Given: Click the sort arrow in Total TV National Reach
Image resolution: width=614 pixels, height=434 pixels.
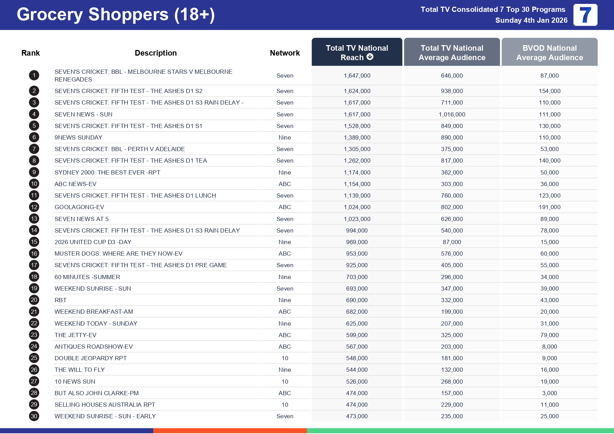Looking at the screenshot, I should (x=370, y=57).
